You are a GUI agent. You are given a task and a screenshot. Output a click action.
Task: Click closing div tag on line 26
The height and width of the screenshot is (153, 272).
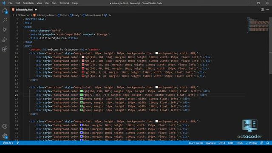pos(34,114)
